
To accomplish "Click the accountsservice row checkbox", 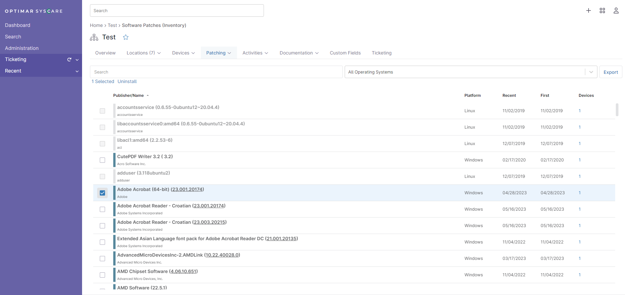I will pyautogui.click(x=102, y=111).
